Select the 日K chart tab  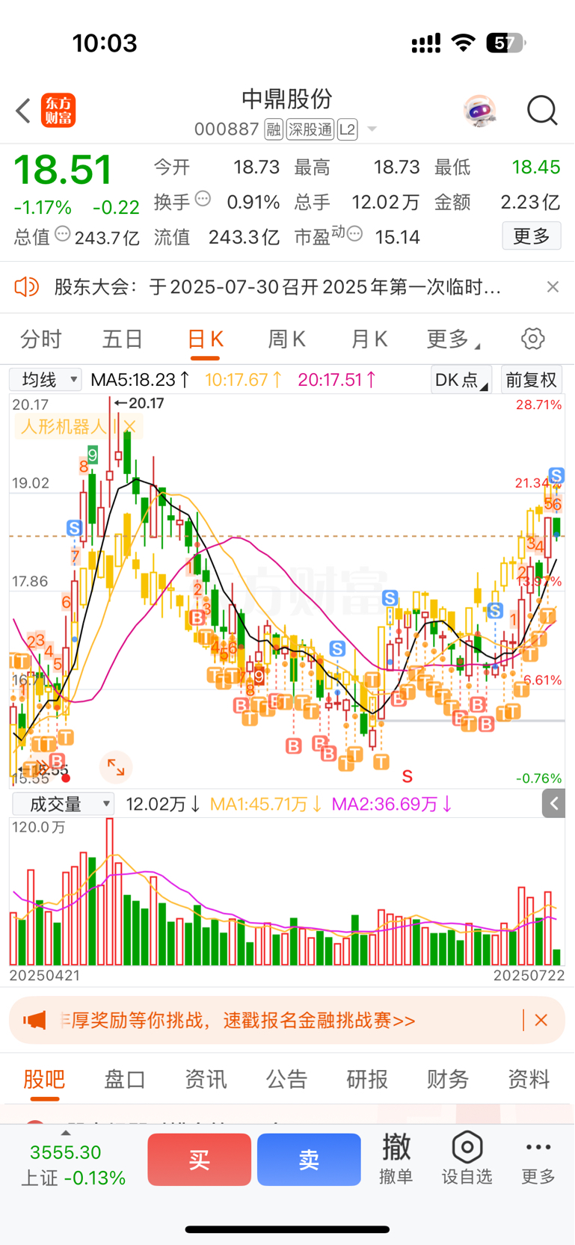206,339
